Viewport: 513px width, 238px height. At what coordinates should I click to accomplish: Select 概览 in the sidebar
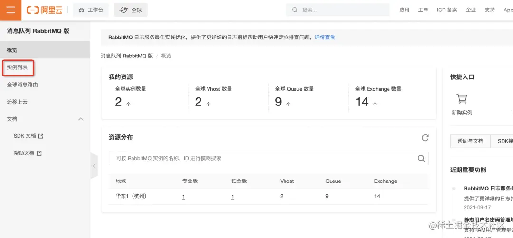(45, 50)
